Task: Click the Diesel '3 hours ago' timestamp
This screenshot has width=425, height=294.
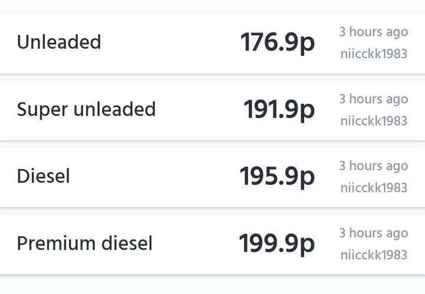Action: click(x=374, y=166)
